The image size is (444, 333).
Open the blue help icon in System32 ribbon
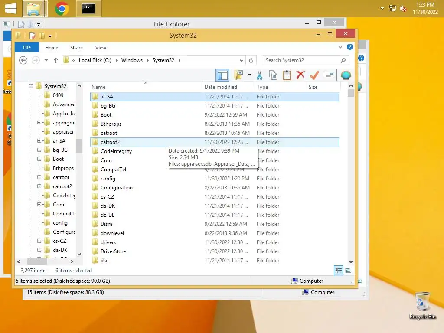[350, 47]
